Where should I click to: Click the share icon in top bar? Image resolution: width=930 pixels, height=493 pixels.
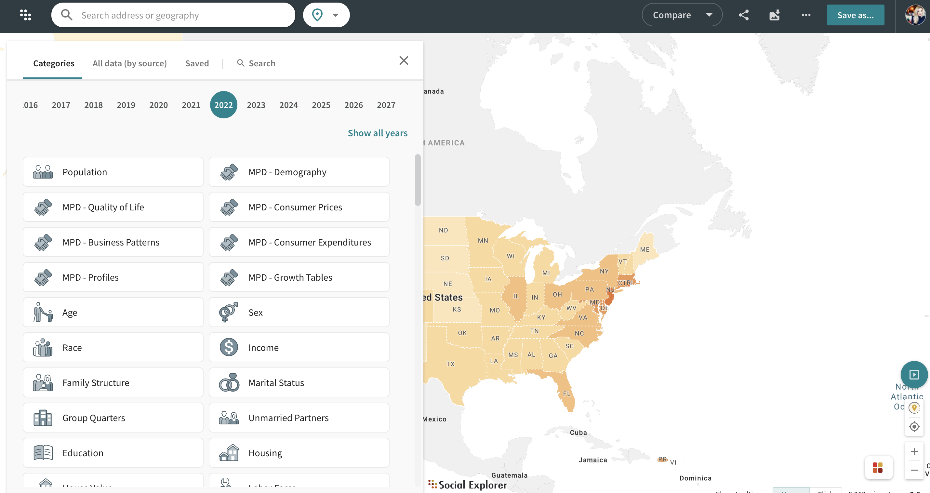(743, 15)
